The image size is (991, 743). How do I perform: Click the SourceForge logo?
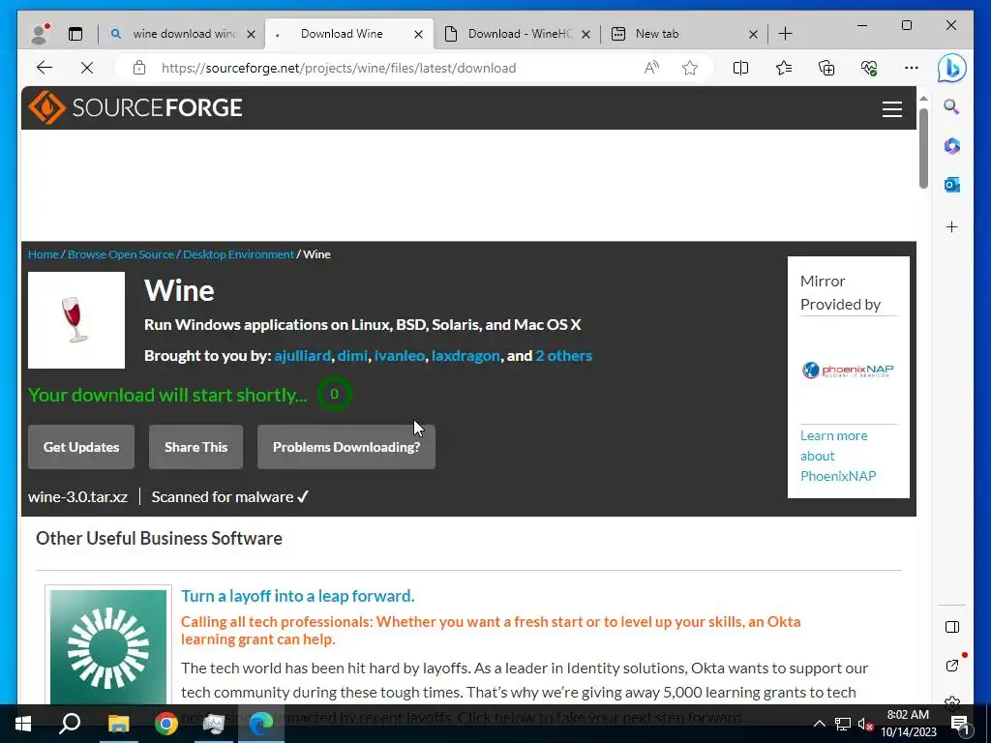[x=135, y=107]
